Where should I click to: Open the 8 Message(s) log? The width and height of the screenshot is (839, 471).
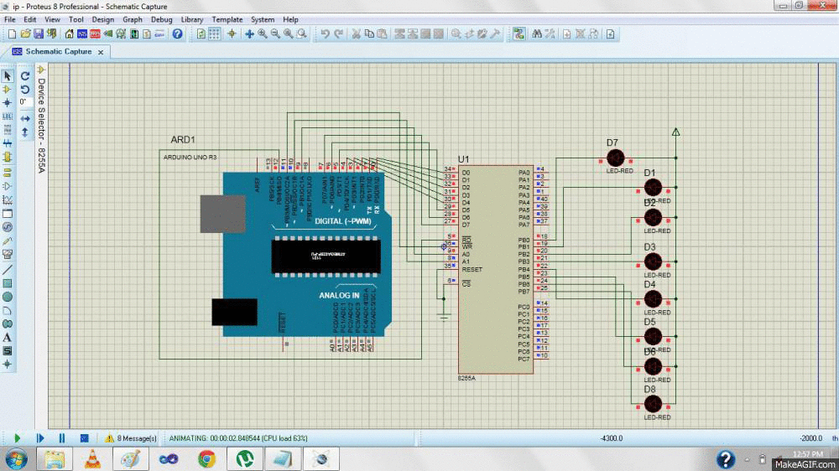[131, 438]
